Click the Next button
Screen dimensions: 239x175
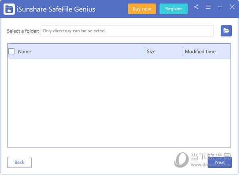tap(220, 162)
